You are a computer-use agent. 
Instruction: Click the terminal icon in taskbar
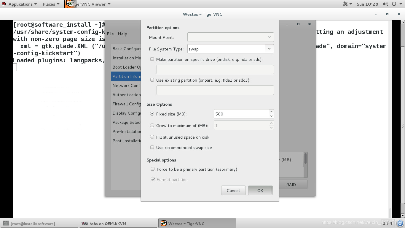click(x=6, y=224)
